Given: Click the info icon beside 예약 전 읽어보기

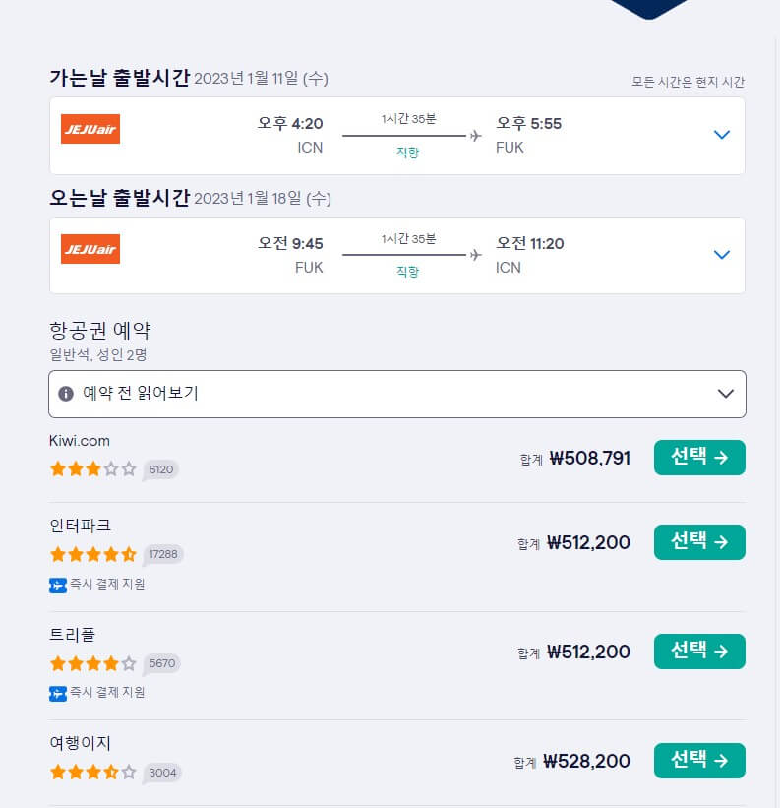Looking at the screenshot, I should (66, 394).
